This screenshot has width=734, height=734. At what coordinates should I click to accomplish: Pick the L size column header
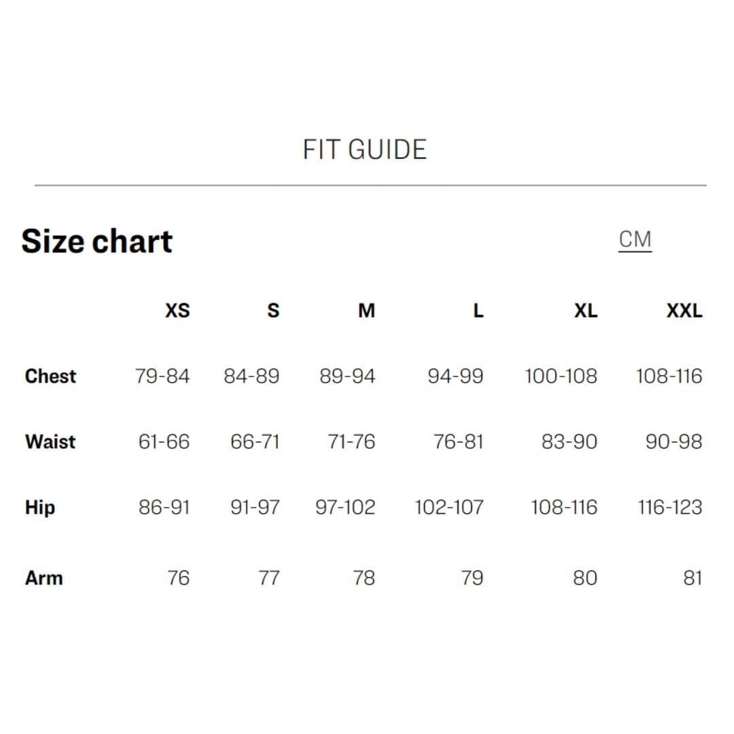[478, 311]
